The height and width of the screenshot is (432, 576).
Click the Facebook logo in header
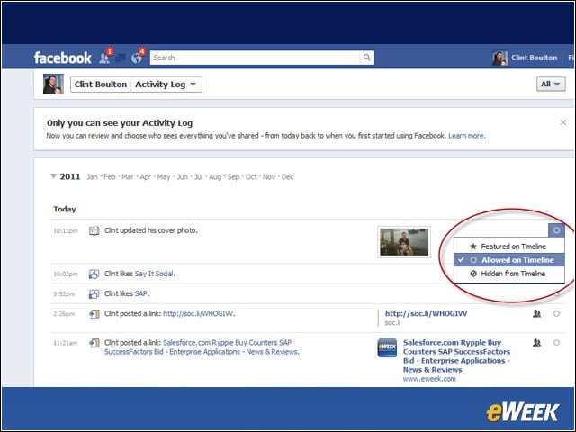[62, 58]
